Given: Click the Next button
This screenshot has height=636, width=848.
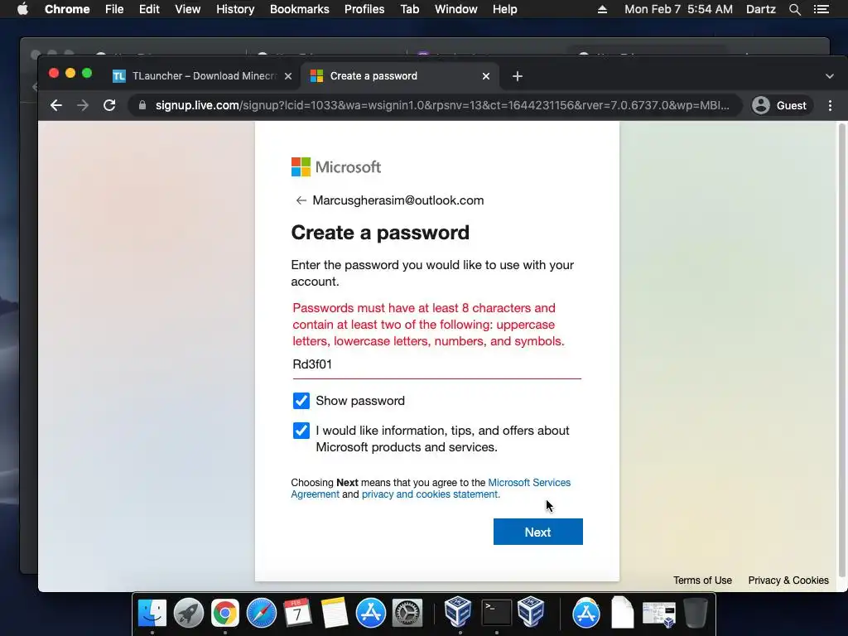Looking at the screenshot, I should pyautogui.click(x=538, y=532).
